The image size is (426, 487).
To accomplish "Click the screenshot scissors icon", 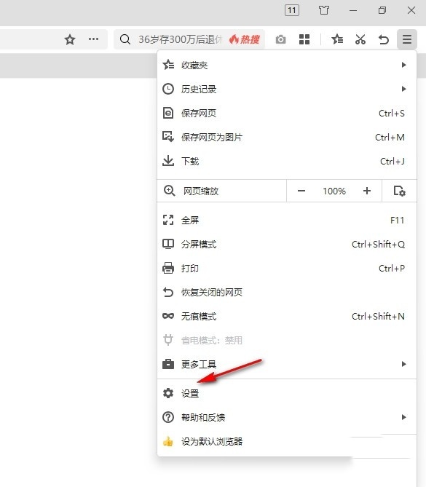I will click(360, 39).
